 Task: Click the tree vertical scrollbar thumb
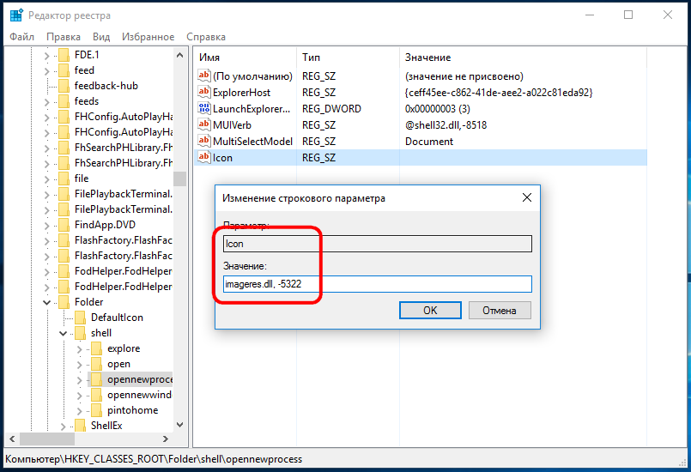click(179, 179)
